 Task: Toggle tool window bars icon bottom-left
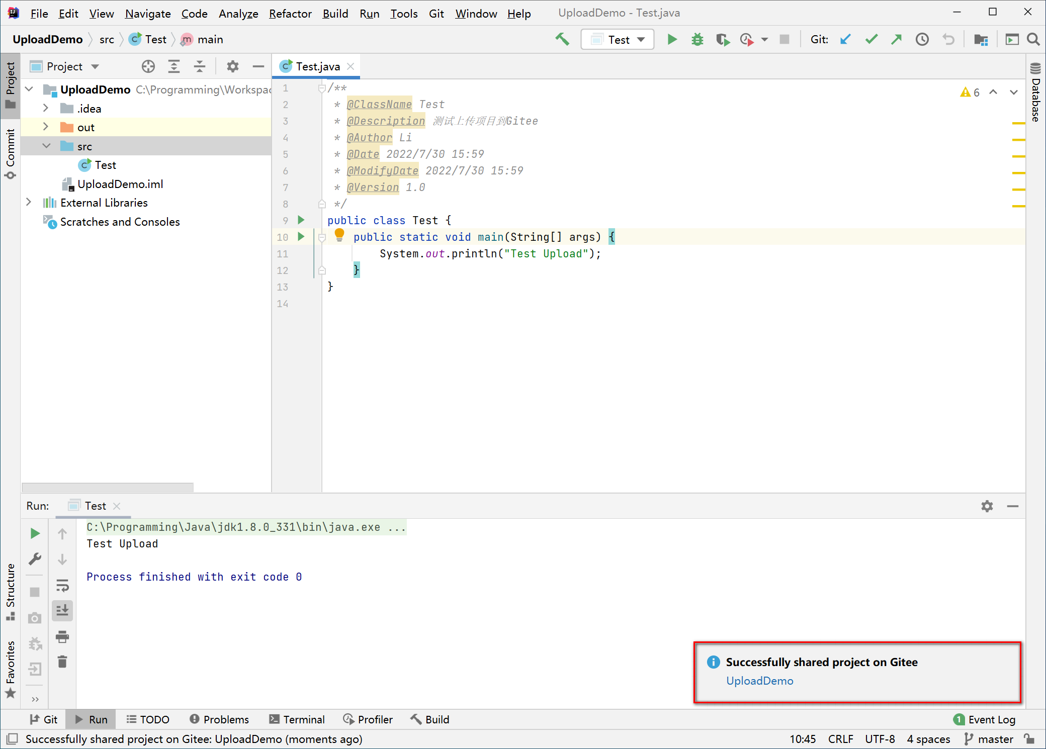point(12,739)
